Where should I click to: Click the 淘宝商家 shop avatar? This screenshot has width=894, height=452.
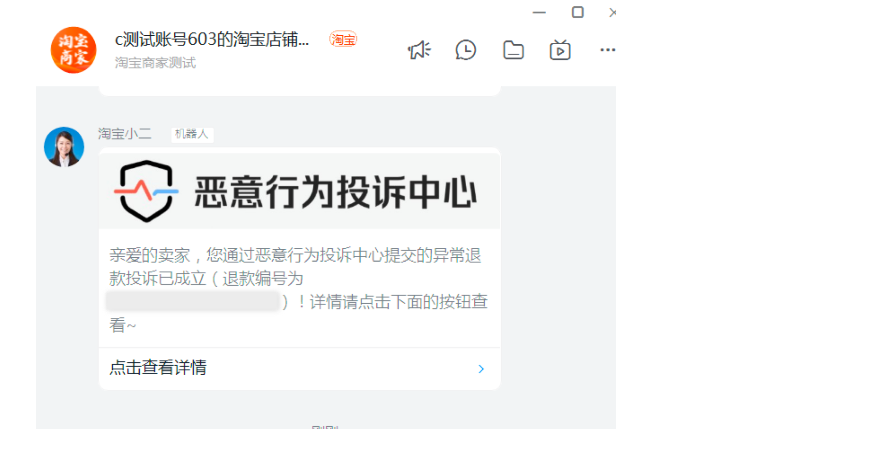74,50
